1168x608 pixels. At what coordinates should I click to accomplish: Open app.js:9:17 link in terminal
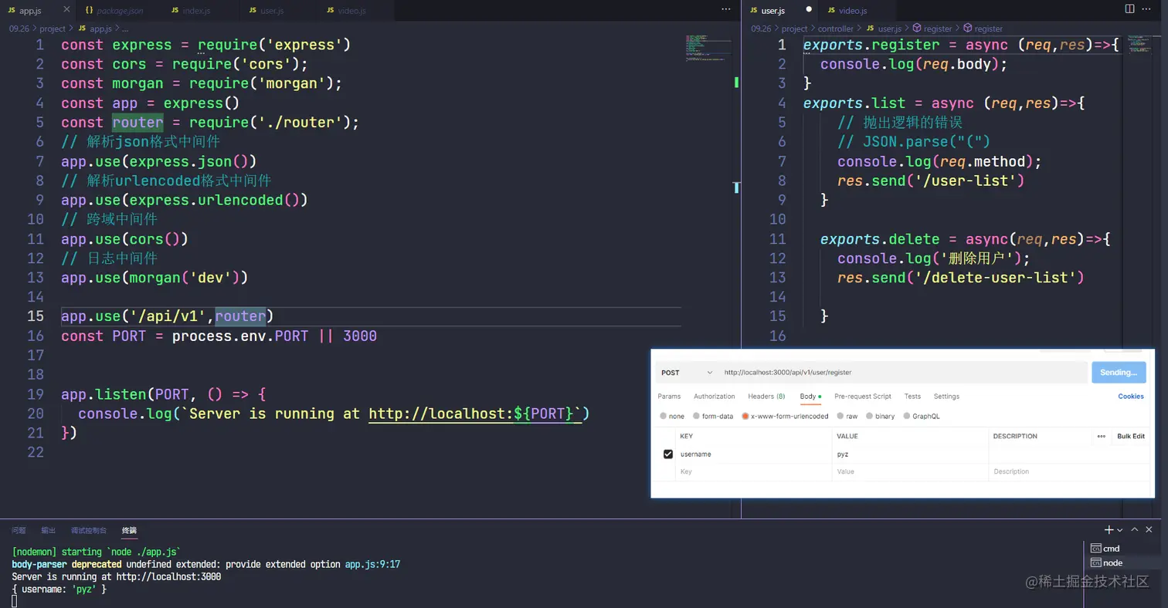pos(372,565)
